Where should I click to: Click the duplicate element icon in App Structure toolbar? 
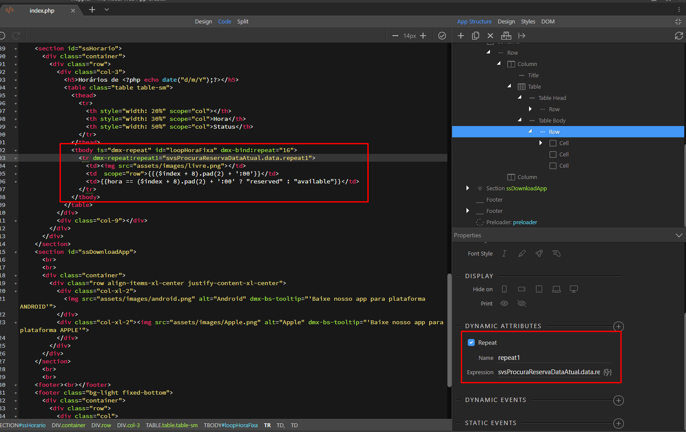tap(476, 36)
